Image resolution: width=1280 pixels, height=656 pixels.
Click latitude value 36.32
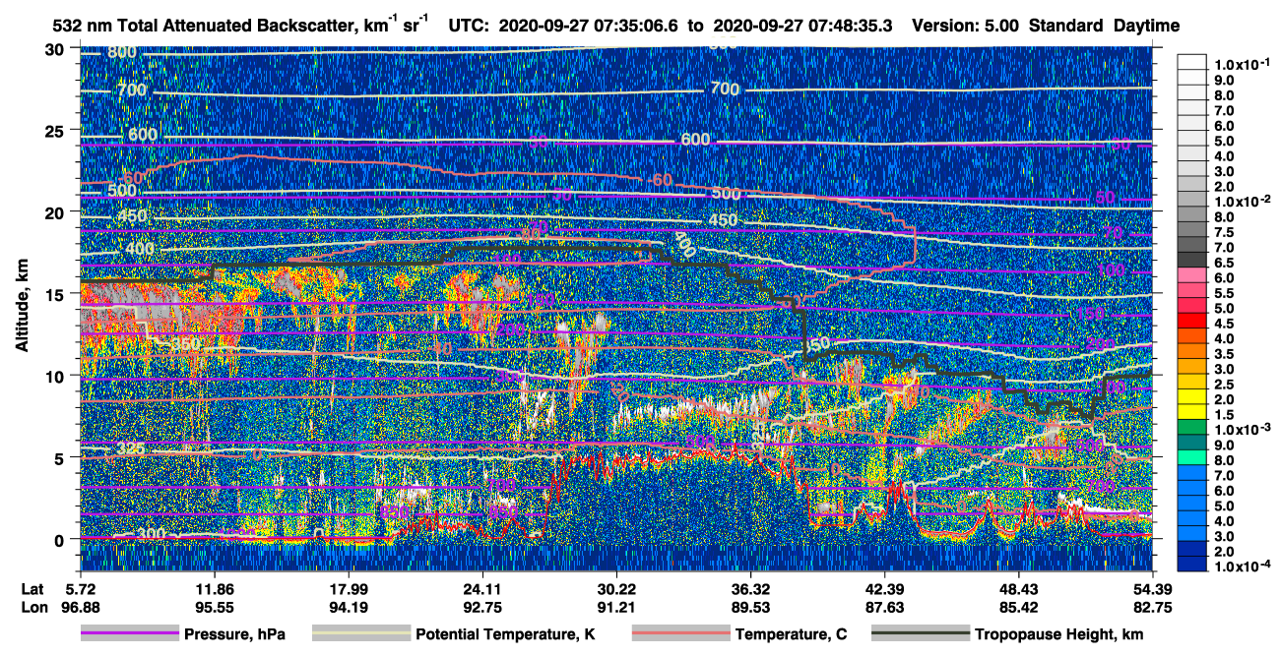point(750,588)
